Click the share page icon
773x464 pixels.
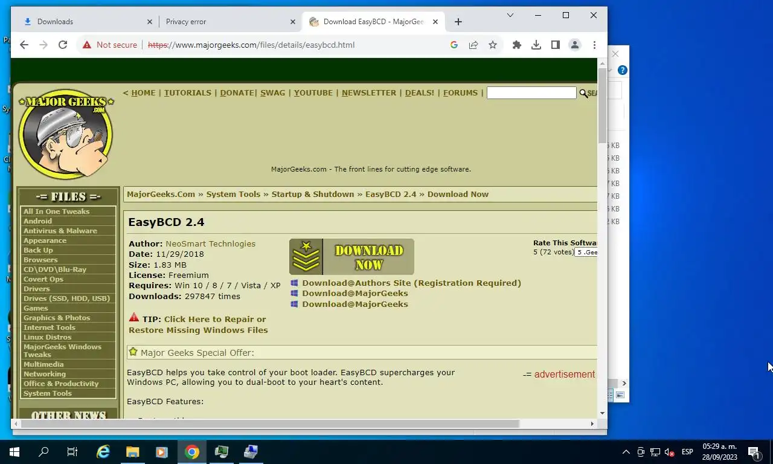click(x=473, y=45)
